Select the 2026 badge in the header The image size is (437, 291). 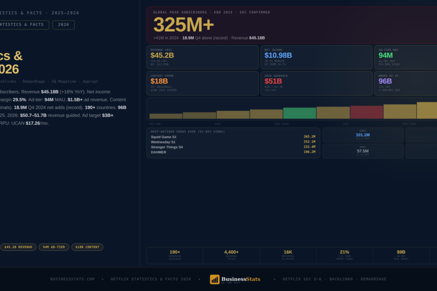[x=63, y=25]
